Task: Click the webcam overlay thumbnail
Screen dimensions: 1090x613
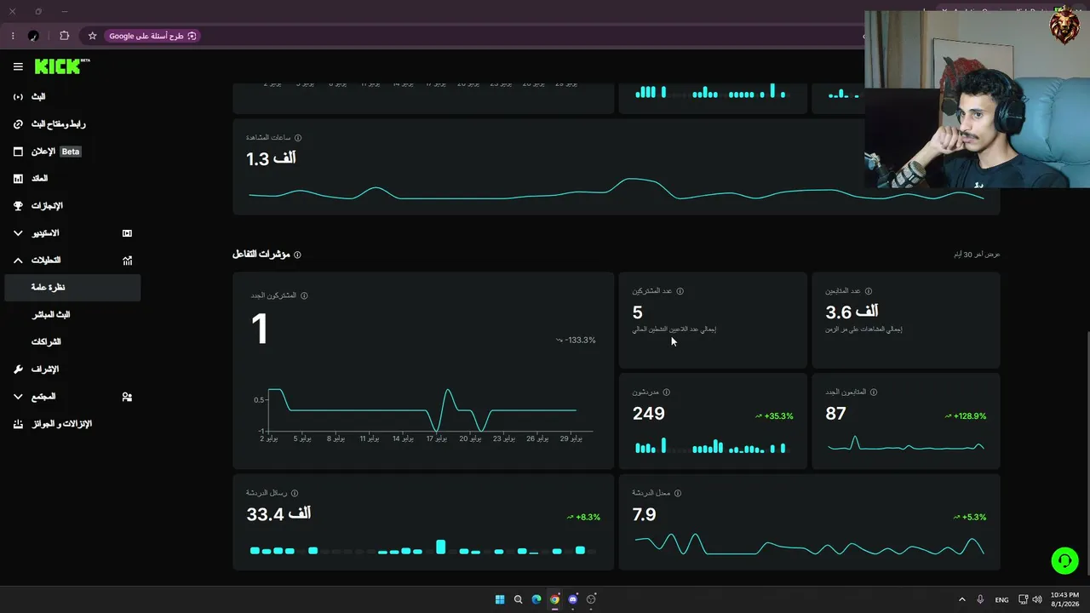Action: 977,99
